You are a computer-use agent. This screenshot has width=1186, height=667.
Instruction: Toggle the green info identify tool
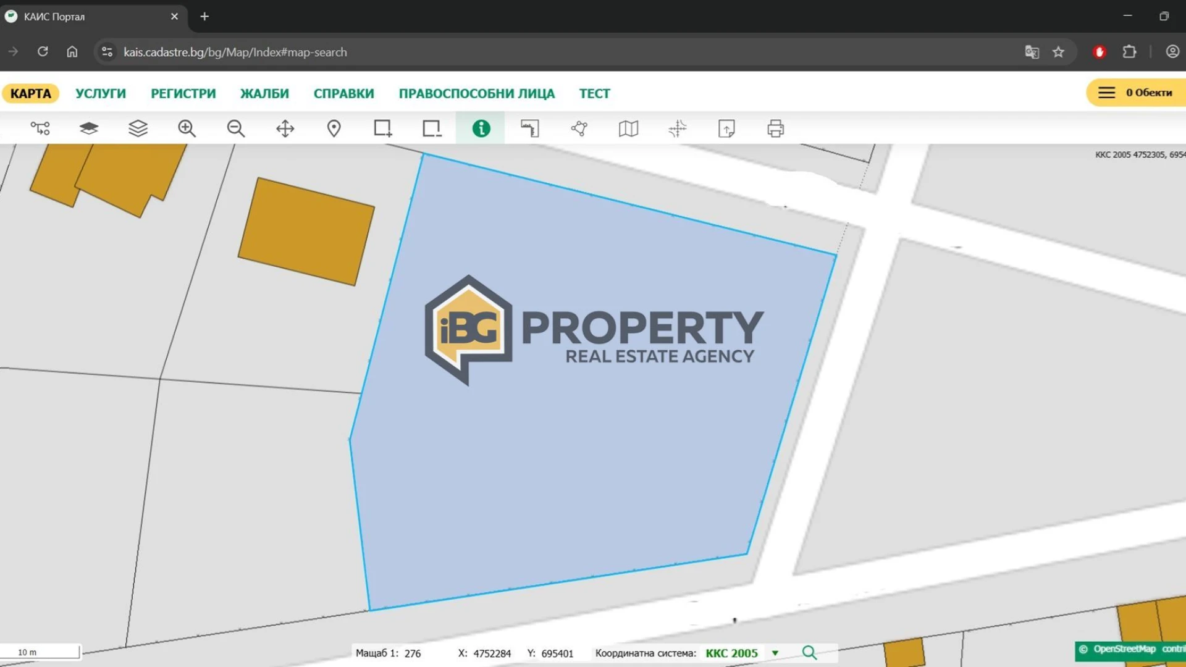click(x=481, y=128)
